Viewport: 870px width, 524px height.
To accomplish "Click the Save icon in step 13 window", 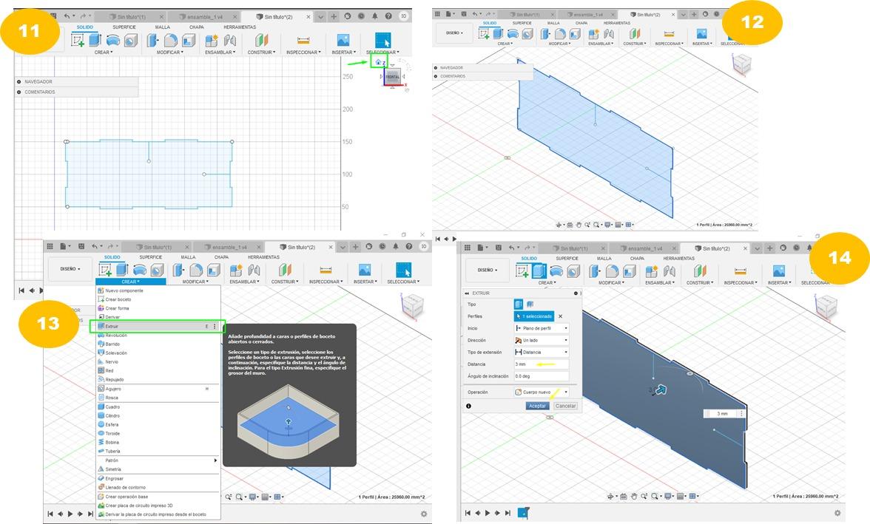I will click(81, 246).
